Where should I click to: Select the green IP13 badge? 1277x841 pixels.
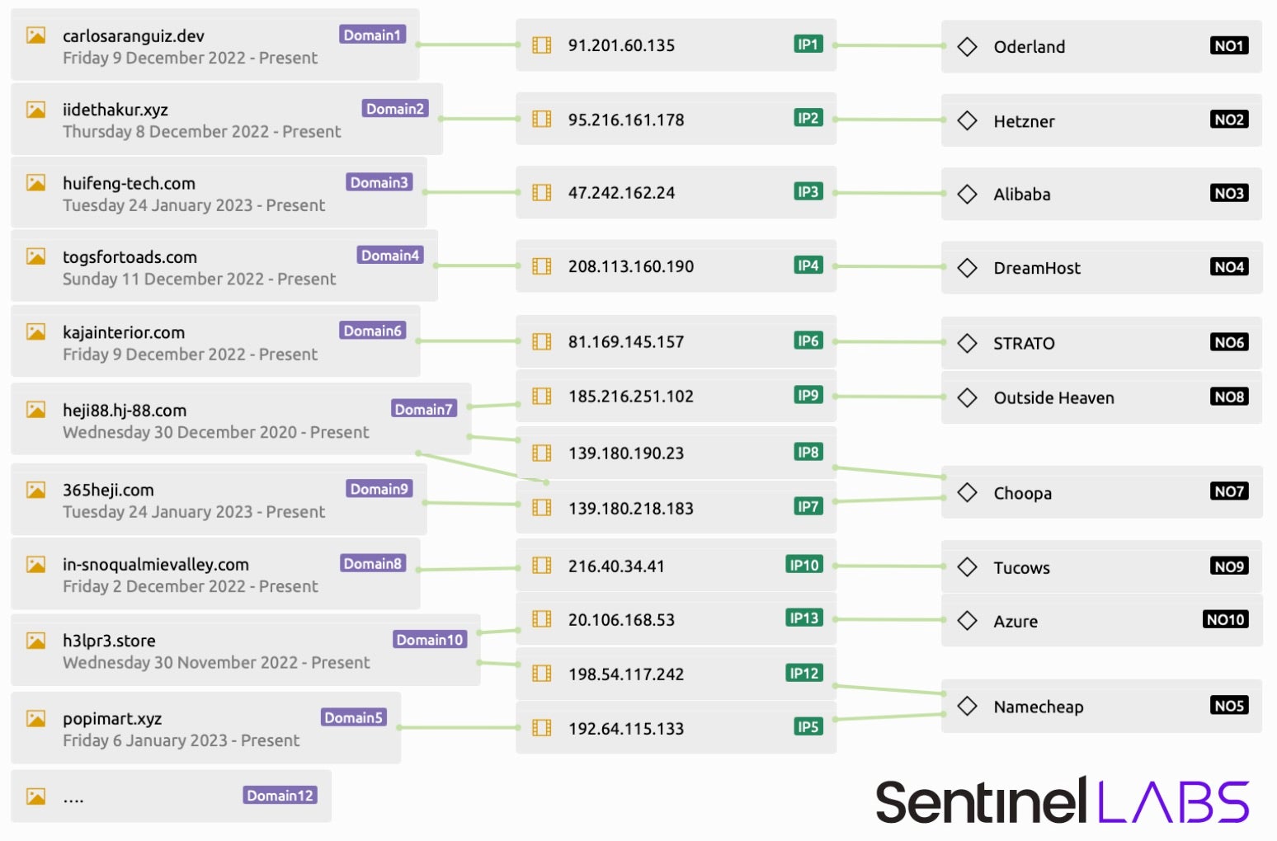point(803,618)
